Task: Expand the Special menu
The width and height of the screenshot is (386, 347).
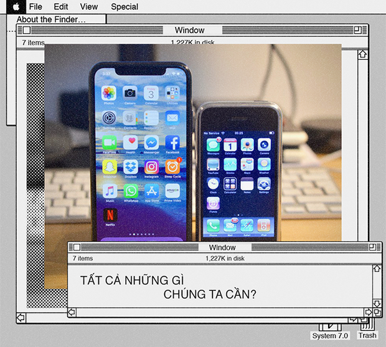Action: tap(125, 7)
